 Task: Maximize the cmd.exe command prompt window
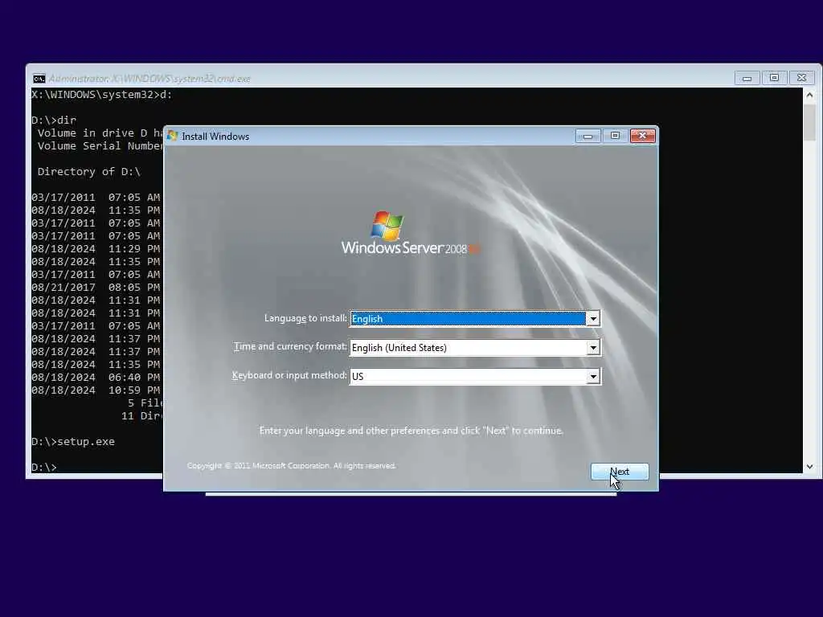pos(774,78)
